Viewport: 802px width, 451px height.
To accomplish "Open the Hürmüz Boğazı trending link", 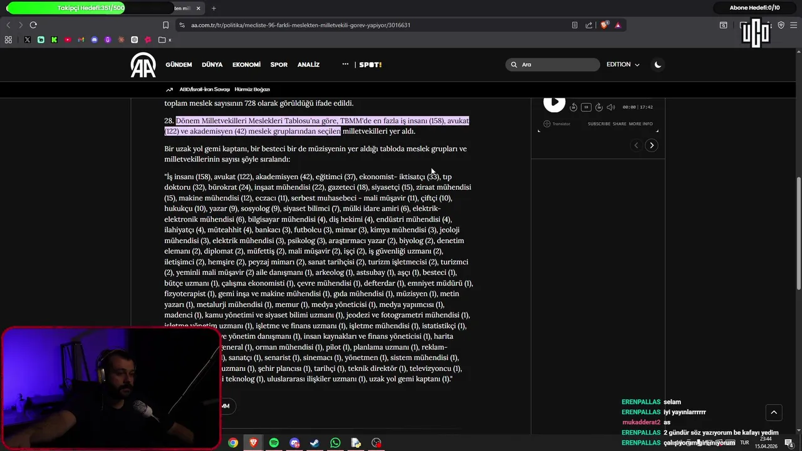I will click(x=252, y=90).
